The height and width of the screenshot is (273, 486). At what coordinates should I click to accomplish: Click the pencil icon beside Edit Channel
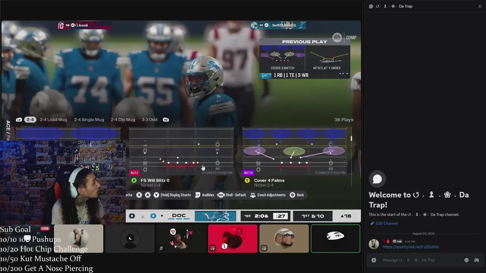pyautogui.click(x=372, y=223)
